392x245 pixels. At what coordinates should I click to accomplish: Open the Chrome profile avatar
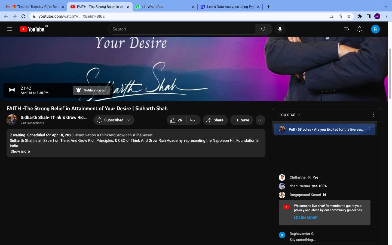coord(377,16)
